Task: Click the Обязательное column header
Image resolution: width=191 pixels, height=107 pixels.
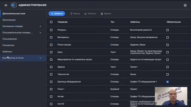Action: [x=174, y=22]
